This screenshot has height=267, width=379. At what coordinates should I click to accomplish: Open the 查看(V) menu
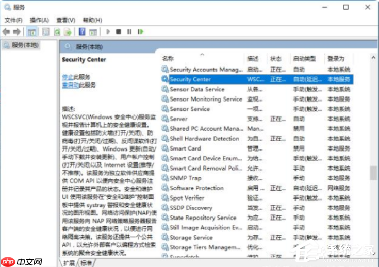65,20
